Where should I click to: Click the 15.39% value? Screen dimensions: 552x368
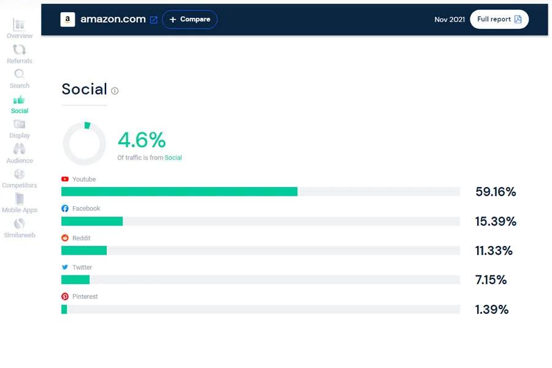tap(496, 221)
